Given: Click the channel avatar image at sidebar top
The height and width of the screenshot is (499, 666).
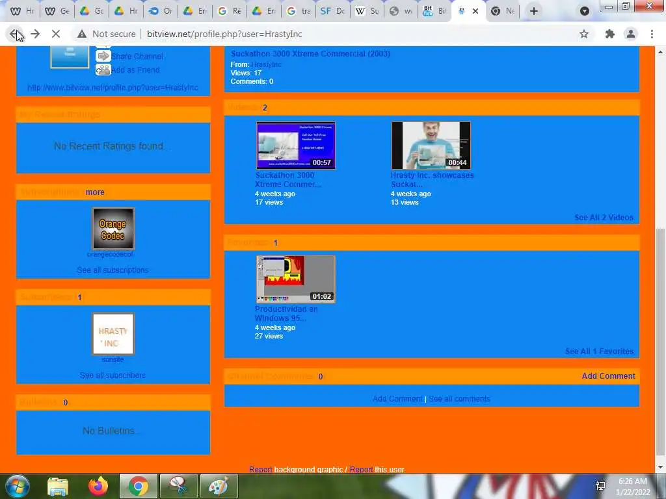Looking at the screenshot, I should [x=70, y=57].
